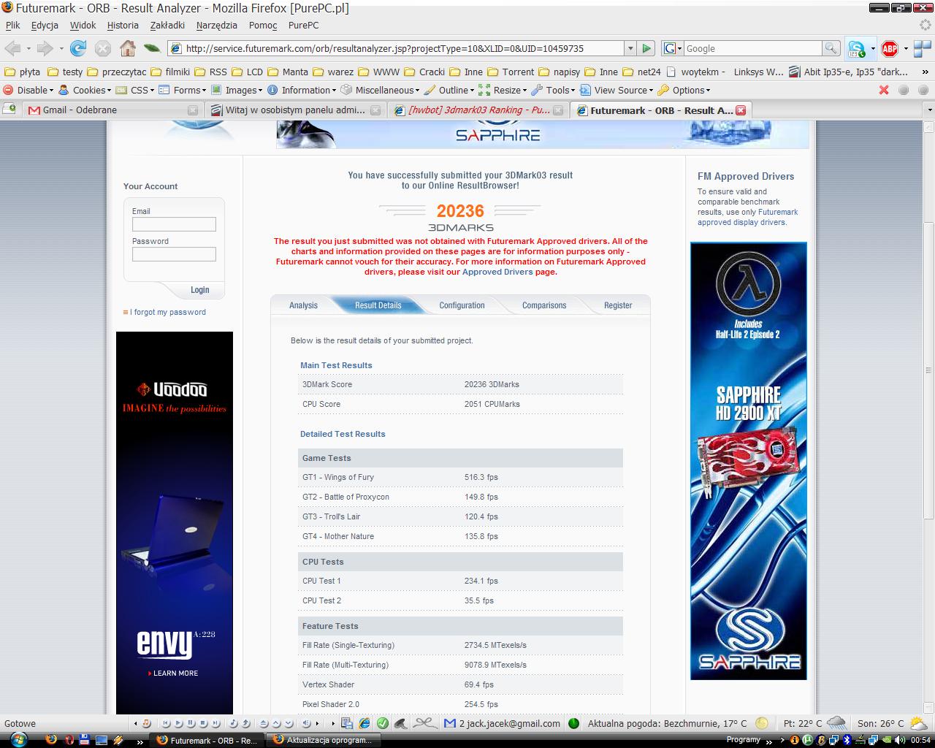
Task: Open the Disable dropdown in the Web Developer toolbar
Action: click(28, 90)
